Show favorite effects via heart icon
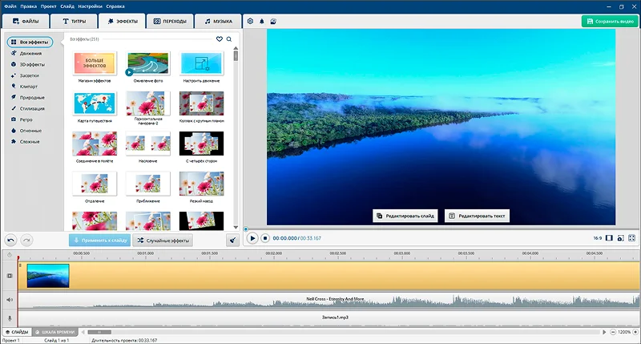 pyautogui.click(x=220, y=39)
